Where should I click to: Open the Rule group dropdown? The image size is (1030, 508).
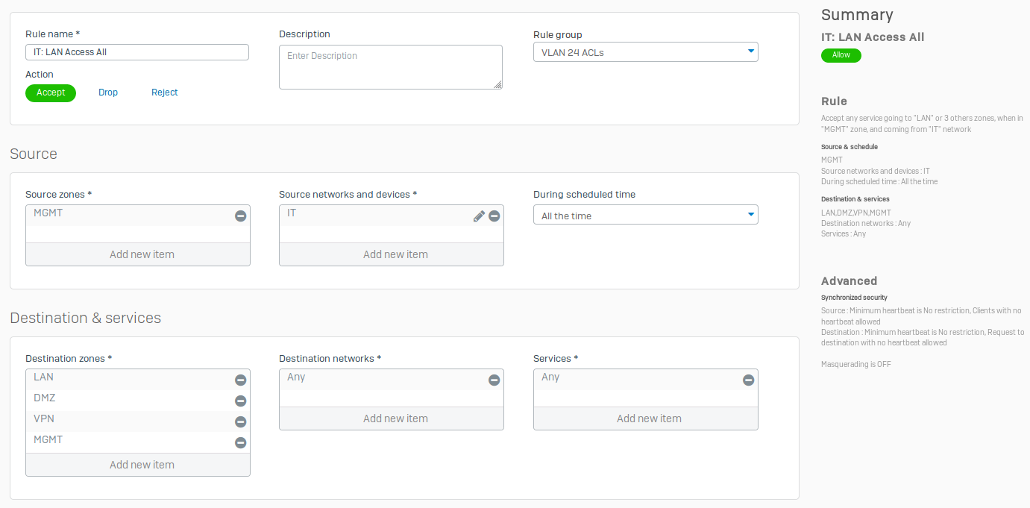coord(645,52)
